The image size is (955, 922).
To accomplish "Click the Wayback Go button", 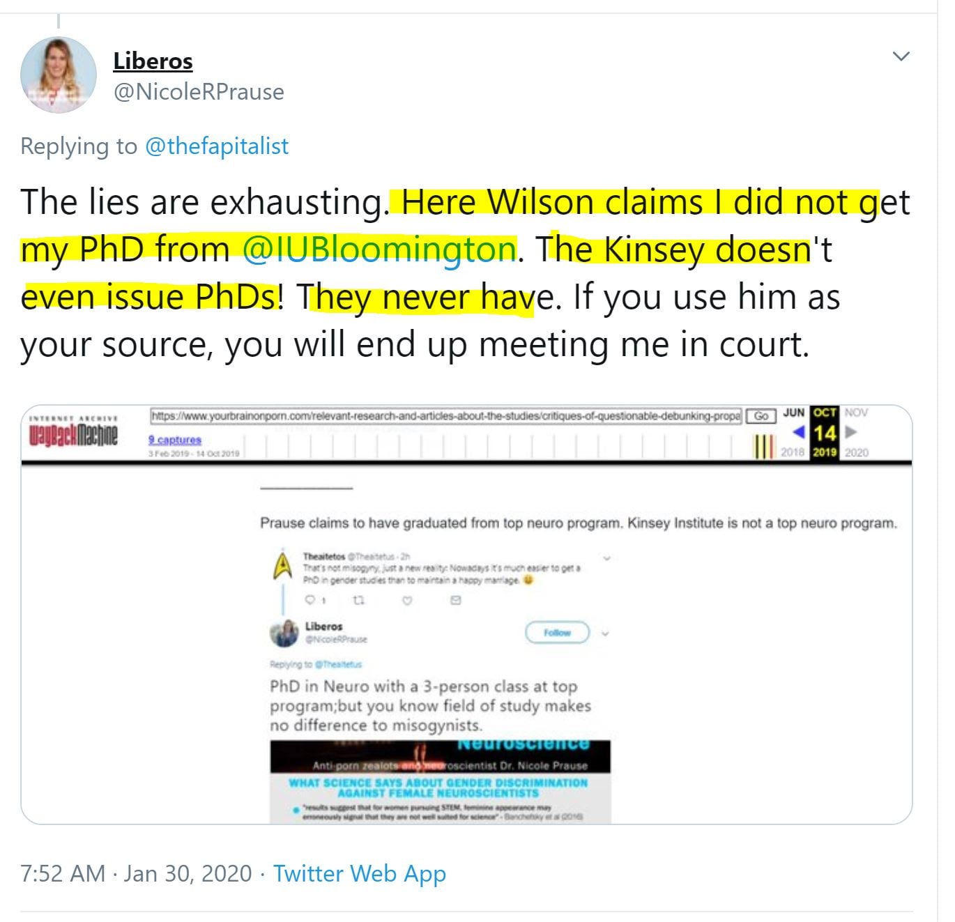I will tap(761, 416).
